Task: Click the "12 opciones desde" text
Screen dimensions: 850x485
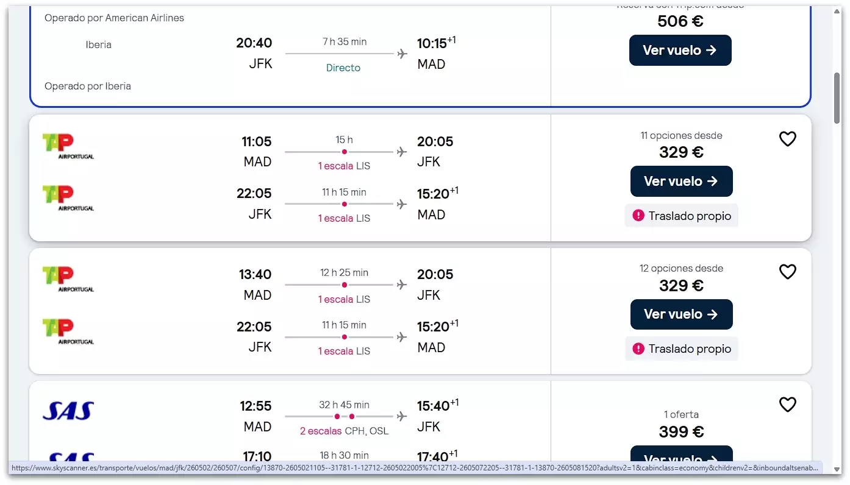Action: pyautogui.click(x=681, y=268)
